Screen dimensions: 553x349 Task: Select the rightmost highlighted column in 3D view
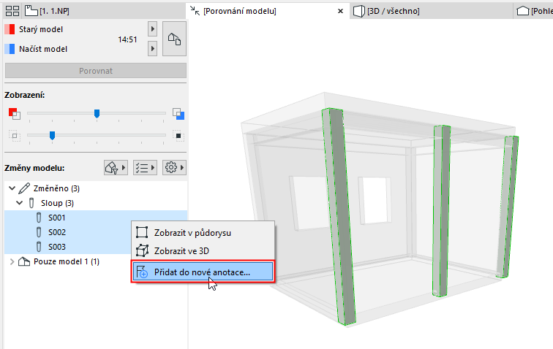click(x=508, y=207)
